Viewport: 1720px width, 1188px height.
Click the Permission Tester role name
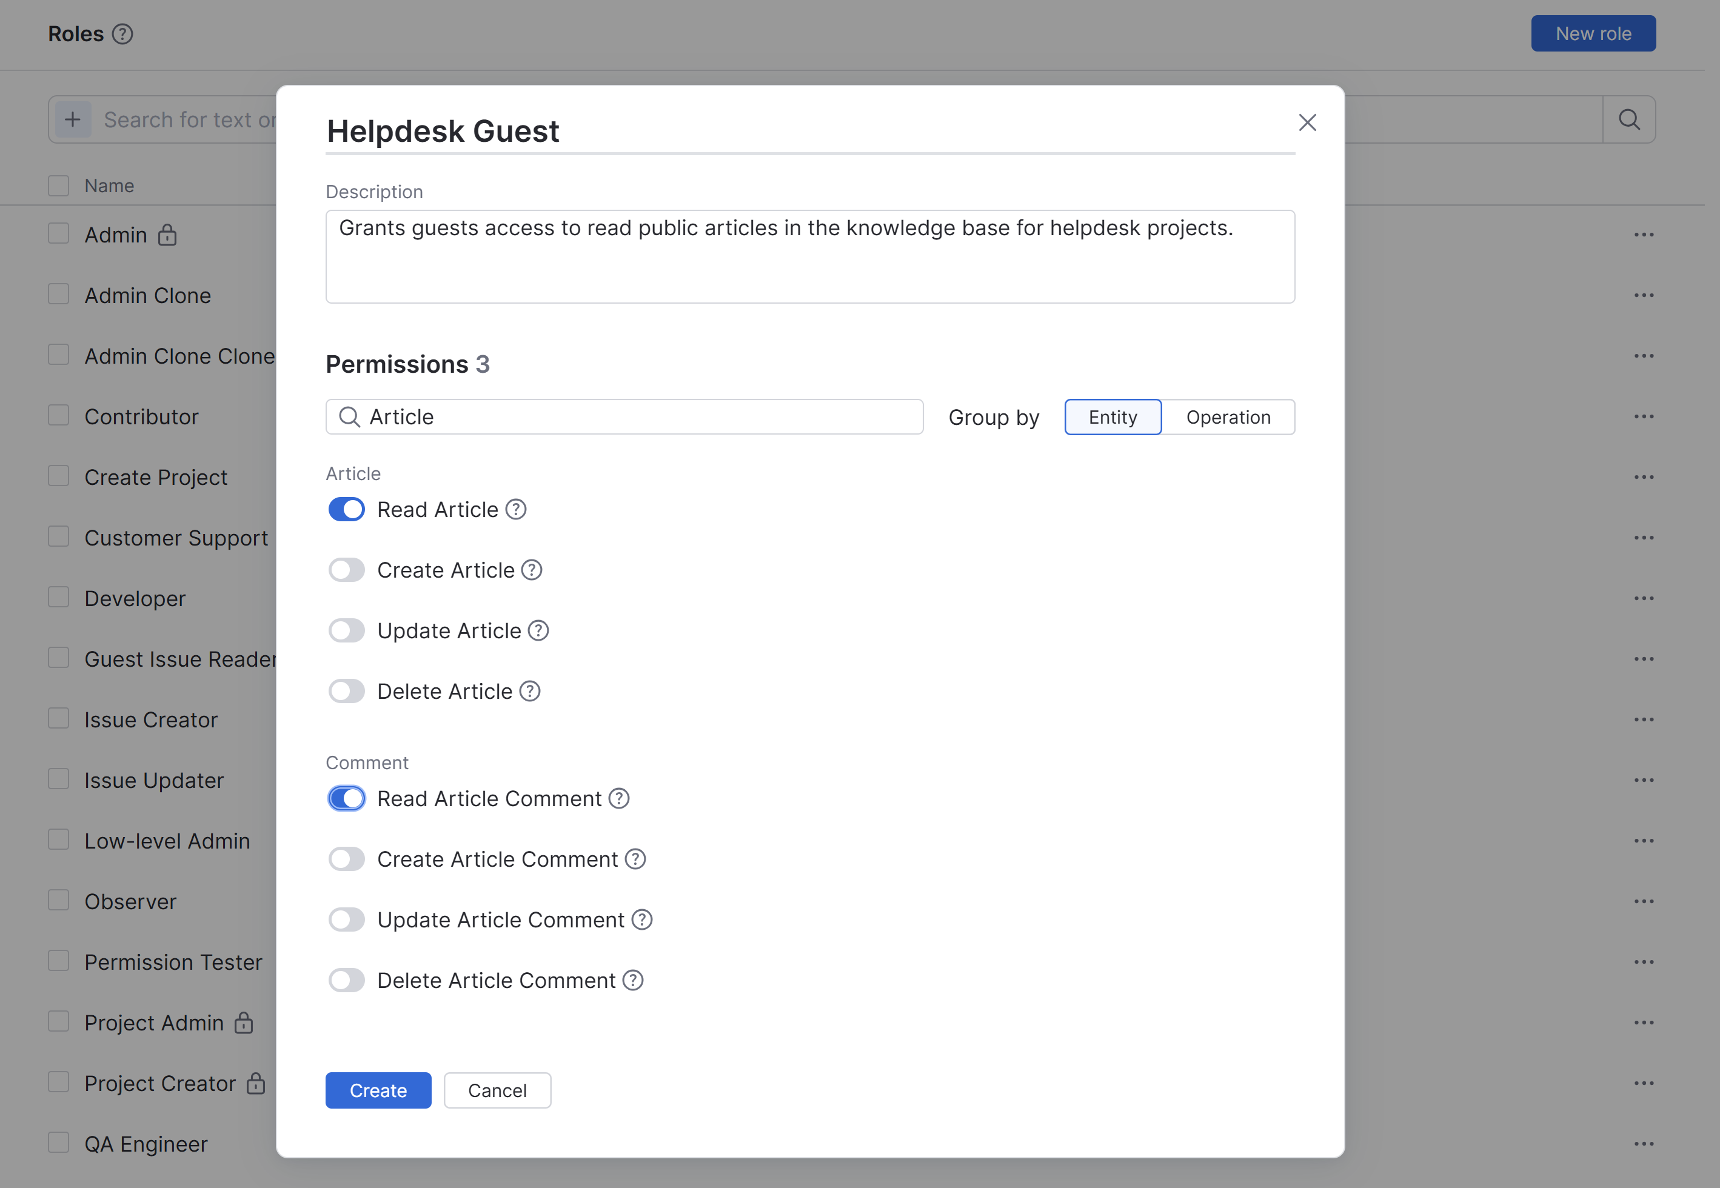coord(173,963)
